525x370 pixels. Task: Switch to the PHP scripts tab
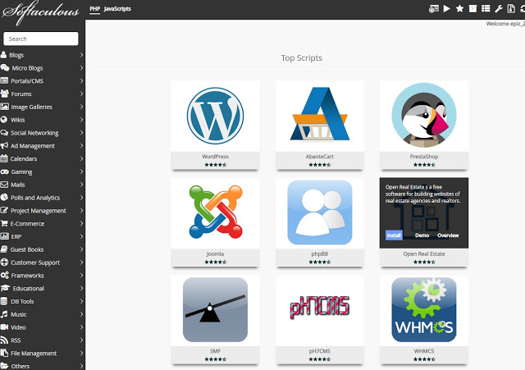pyautogui.click(x=95, y=9)
